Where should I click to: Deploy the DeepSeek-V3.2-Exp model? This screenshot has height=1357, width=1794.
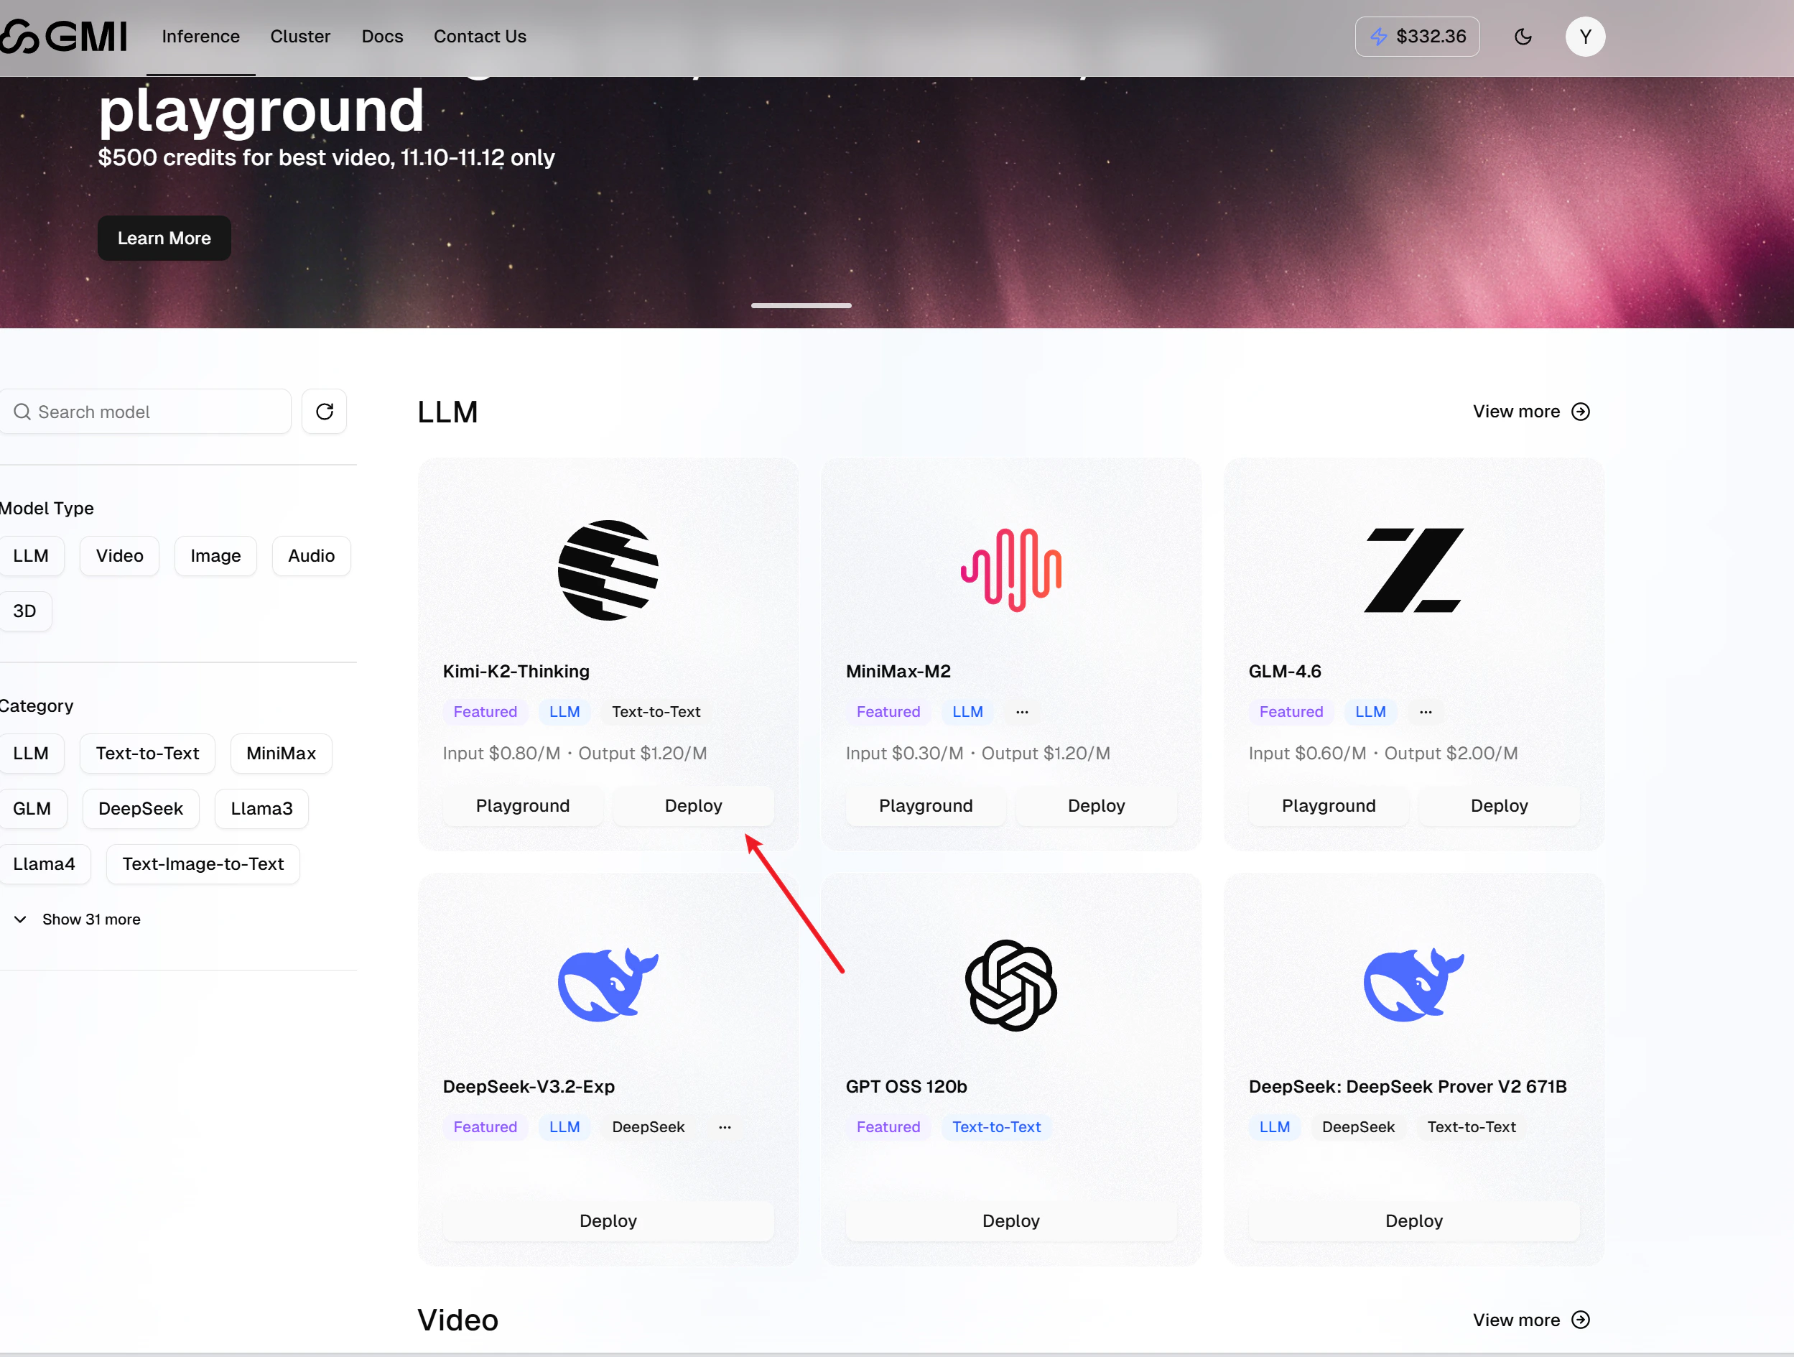point(608,1221)
